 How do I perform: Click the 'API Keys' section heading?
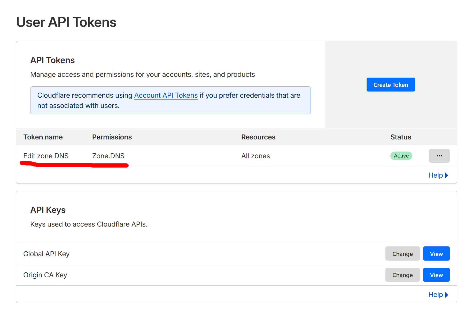coord(48,210)
